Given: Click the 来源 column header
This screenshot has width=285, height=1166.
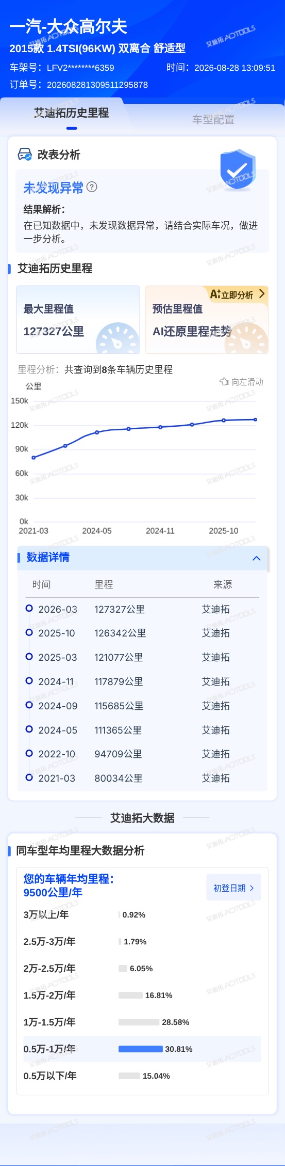Looking at the screenshot, I should coord(223,584).
